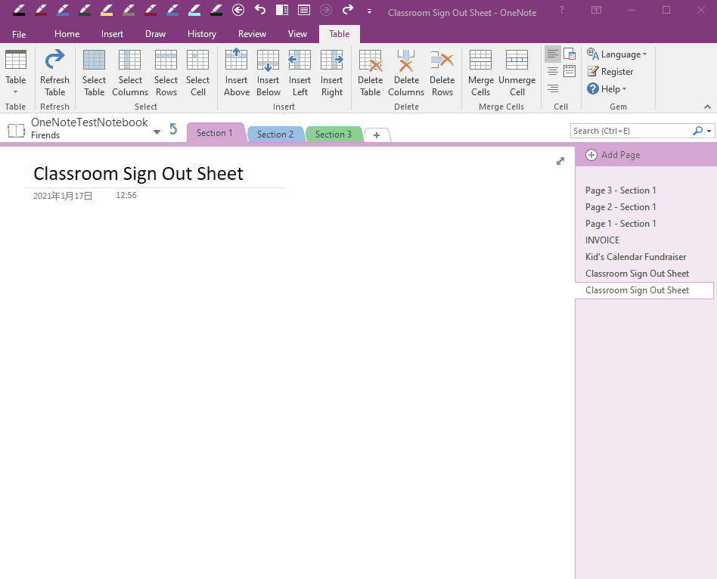Switch to the History ribbon tab

click(202, 34)
